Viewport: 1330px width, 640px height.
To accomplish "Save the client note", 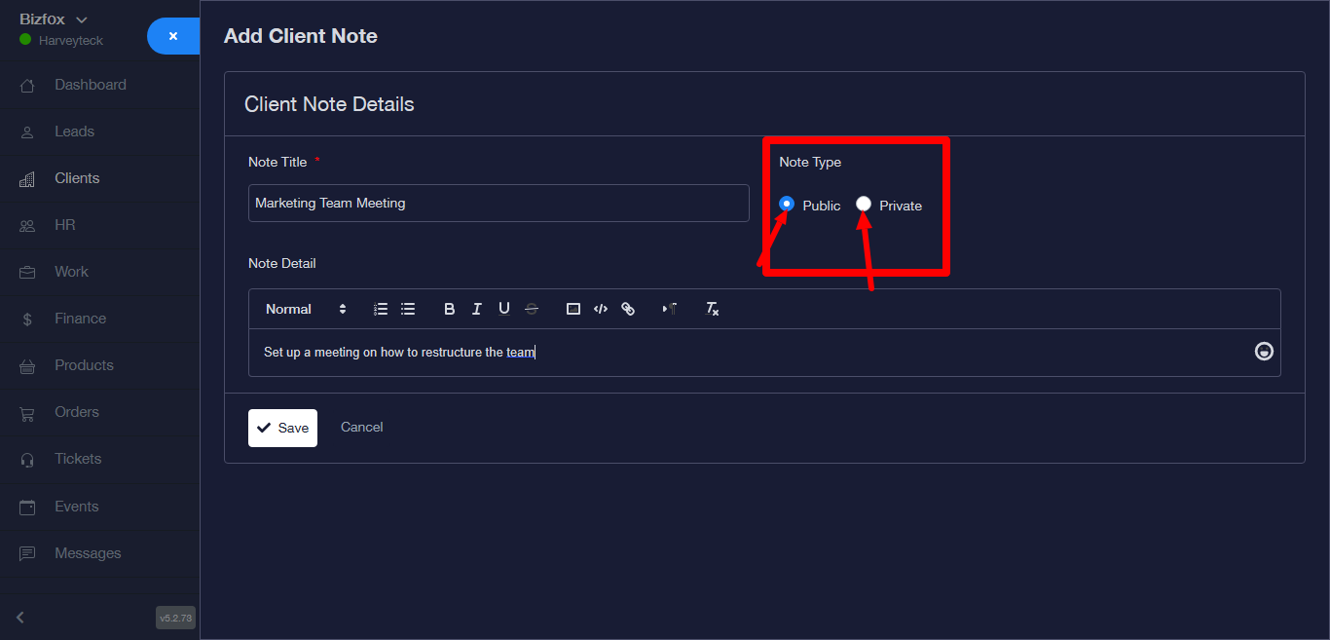I will 282,428.
